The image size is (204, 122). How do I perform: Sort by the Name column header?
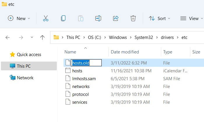click(70, 52)
